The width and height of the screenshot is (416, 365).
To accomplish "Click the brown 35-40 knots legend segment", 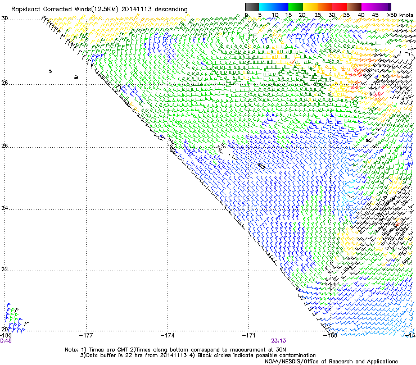I will 354,7.
